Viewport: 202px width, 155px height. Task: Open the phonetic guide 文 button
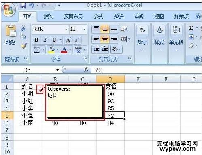(x=79, y=50)
